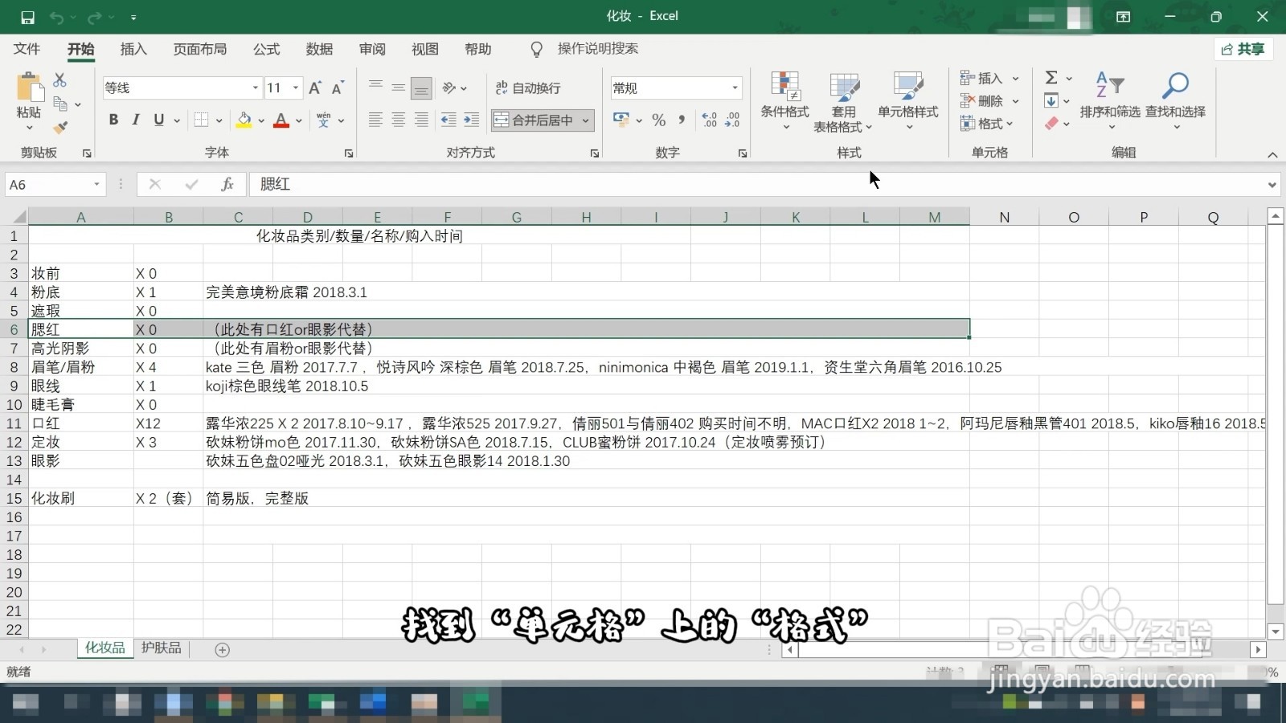Toggle bold formatting on cell A6
The height and width of the screenshot is (723, 1286).
[x=113, y=120]
